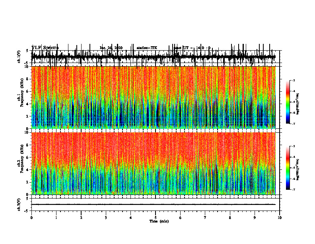
Task: Click the ch.1 colorbar's "log(PSD)" label
Action: 298,104
